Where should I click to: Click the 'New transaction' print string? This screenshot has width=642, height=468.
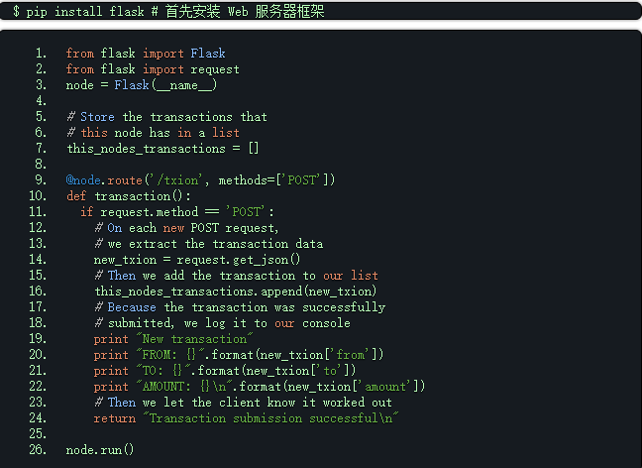click(194, 339)
